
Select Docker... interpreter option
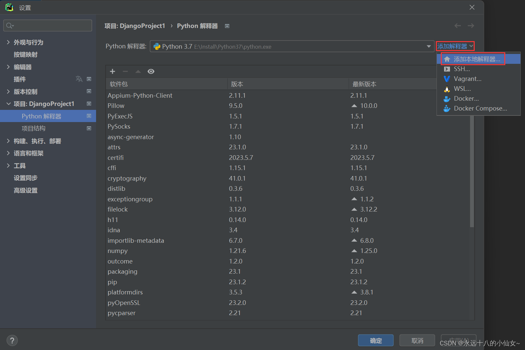point(479,99)
